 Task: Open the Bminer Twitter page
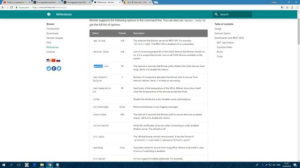[x=49, y=69]
